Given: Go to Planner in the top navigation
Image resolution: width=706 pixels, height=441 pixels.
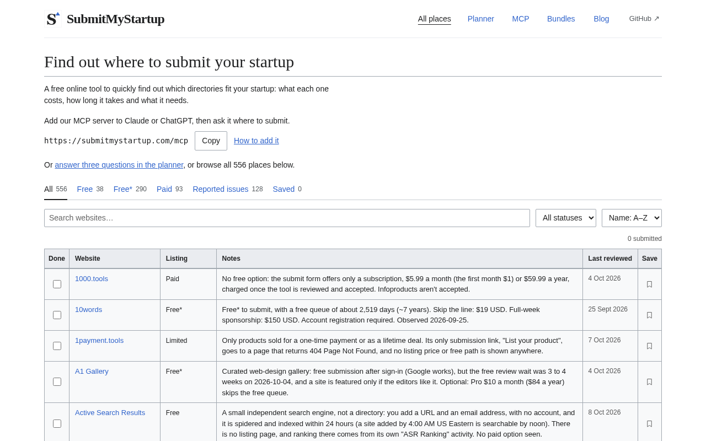Looking at the screenshot, I should [481, 19].
